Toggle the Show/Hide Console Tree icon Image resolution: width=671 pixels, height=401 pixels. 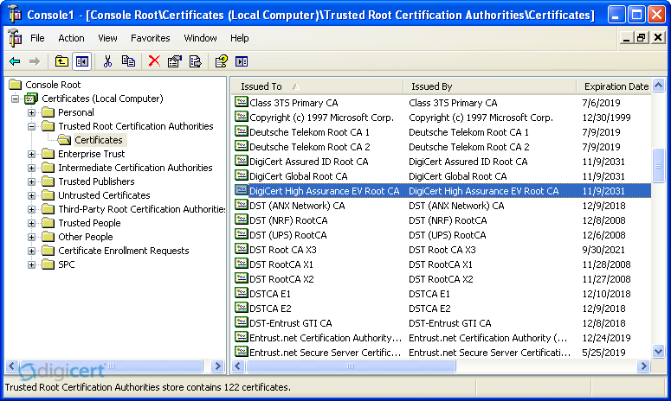[82, 61]
